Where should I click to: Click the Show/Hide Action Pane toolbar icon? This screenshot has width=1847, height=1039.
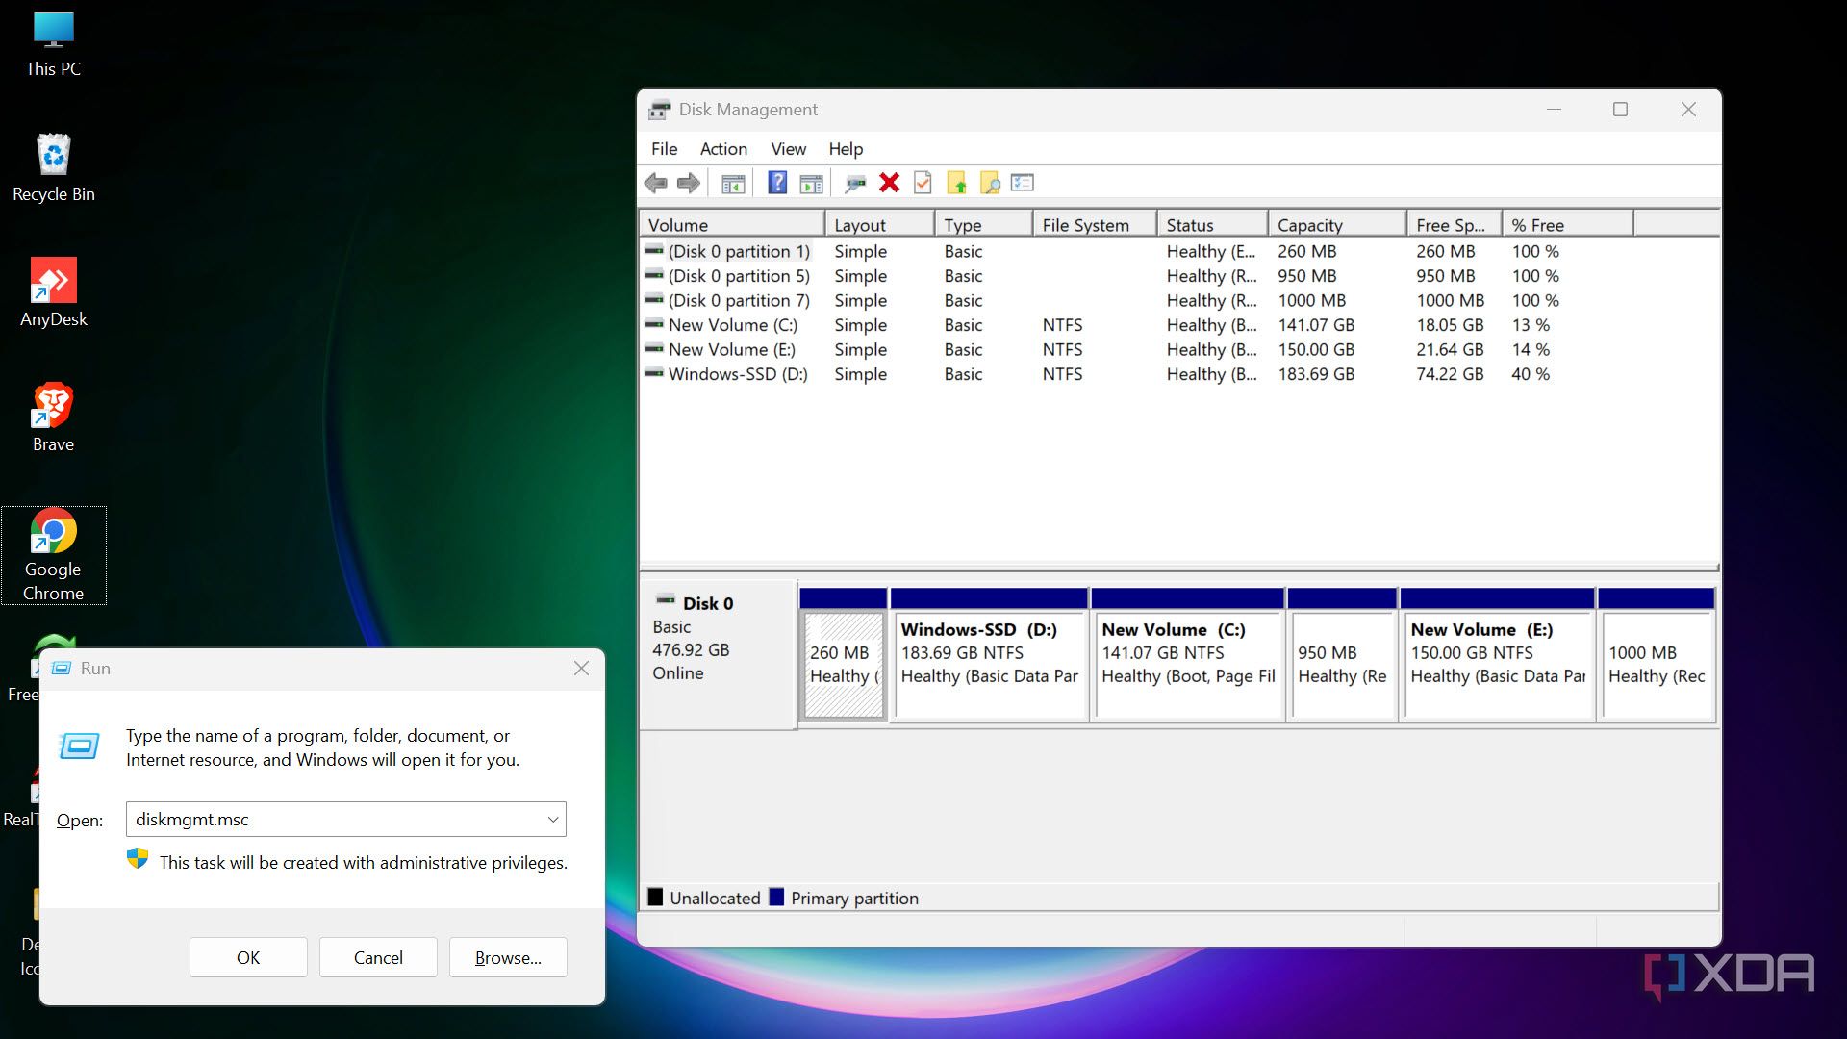[811, 183]
